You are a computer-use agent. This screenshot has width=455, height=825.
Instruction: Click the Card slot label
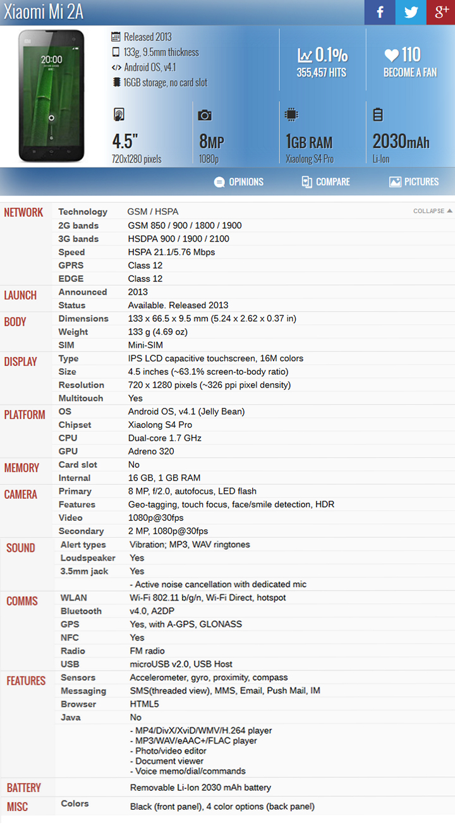coord(78,465)
